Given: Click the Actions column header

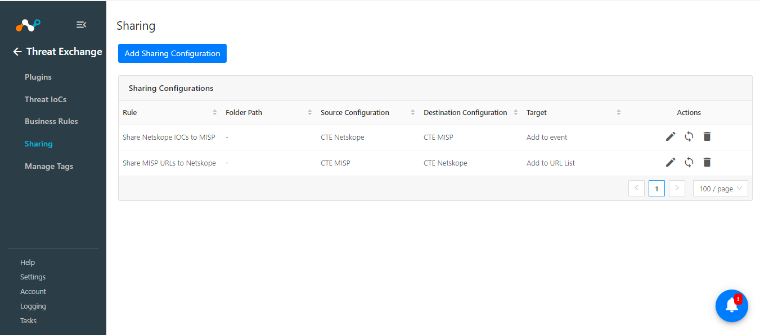Looking at the screenshot, I should point(689,112).
